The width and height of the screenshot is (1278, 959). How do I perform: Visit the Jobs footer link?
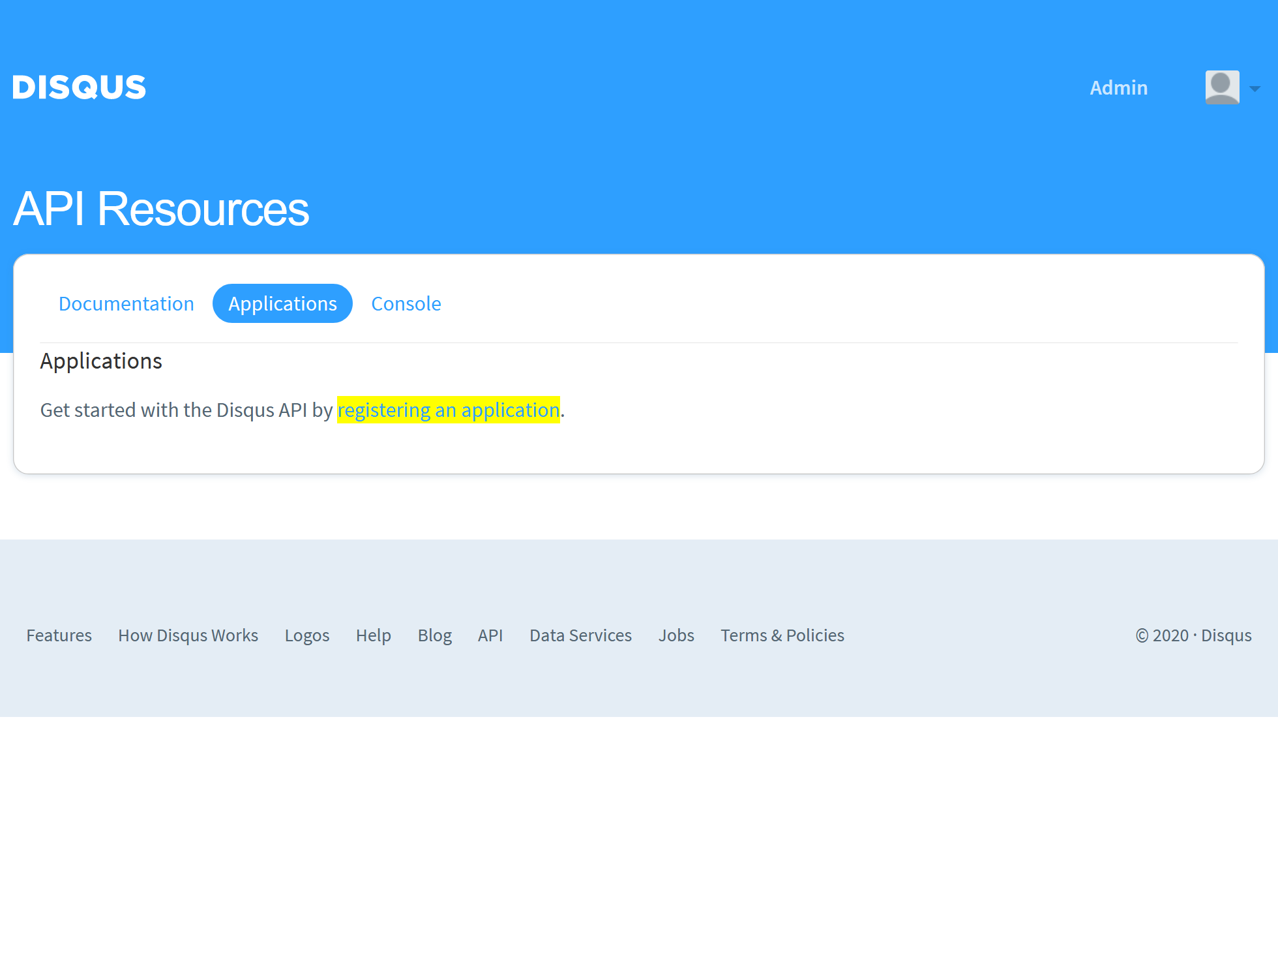point(676,635)
